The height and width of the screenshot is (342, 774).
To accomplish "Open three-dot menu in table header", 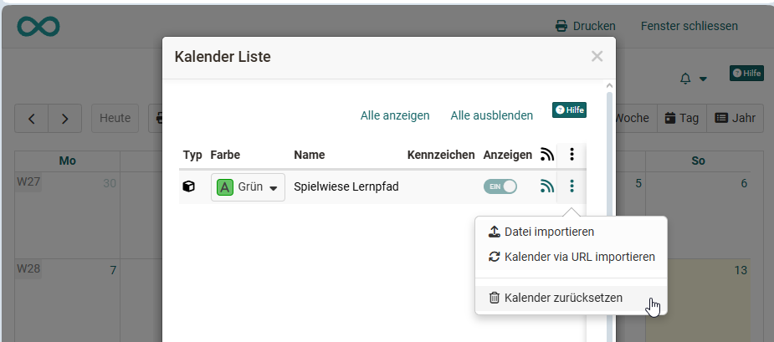I will coord(572,155).
